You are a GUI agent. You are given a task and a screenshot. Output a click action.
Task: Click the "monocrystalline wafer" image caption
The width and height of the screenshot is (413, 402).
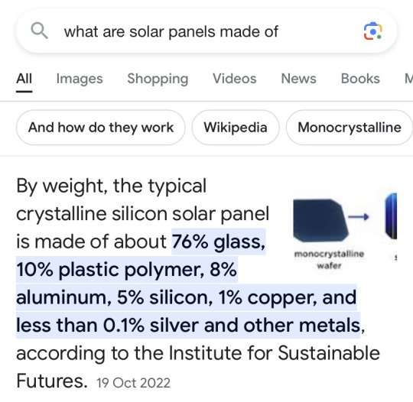tap(329, 260)
